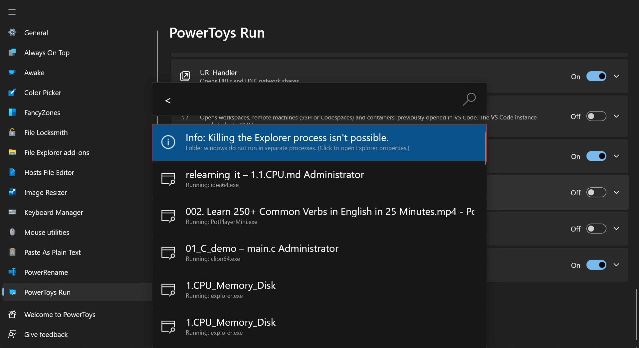Disable the bottom On toggle
Image resolution: width=639 pixels, height=348 pixels.
click(x=596, y=265)
